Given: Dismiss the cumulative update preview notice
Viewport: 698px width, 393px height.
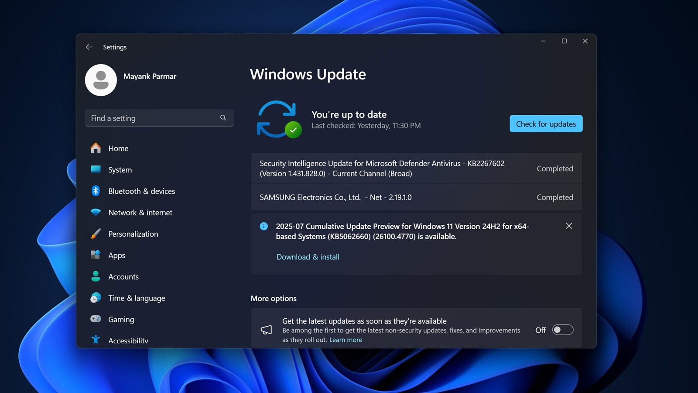Looking at the screenshot, I should click(569, 226).
